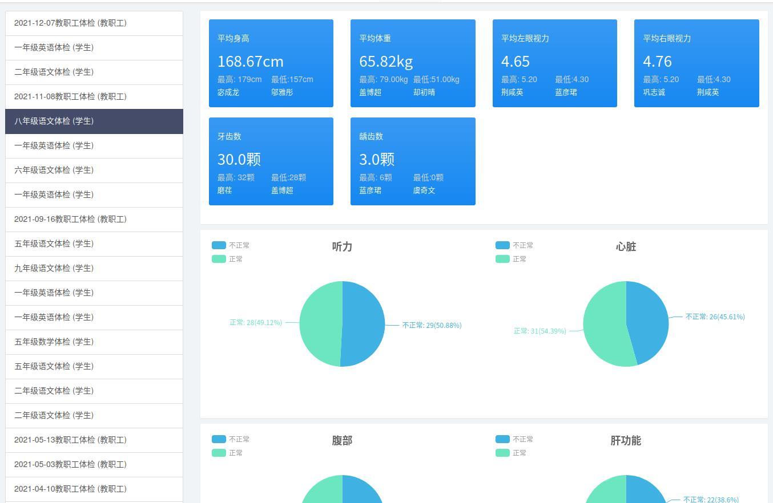Click the green 正常 slice of 听力 pie
The width and height of the screenshot is (773, 503).
coord(320,324)
